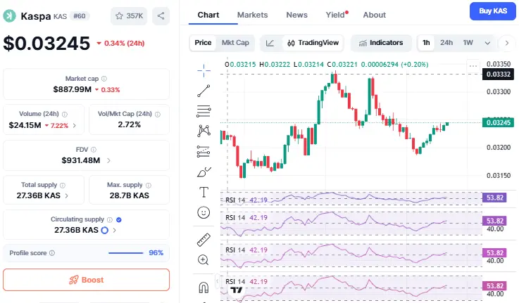This screenshot has height=303, width=519.
Task: Click the right arrow next to timeframes
Action: [507, 43]
